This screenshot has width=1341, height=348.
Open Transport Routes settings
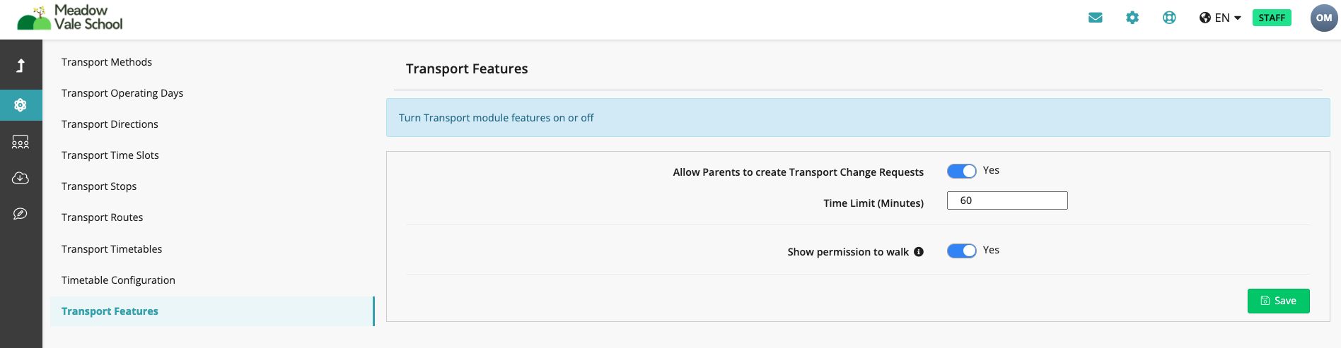[103, 217]
